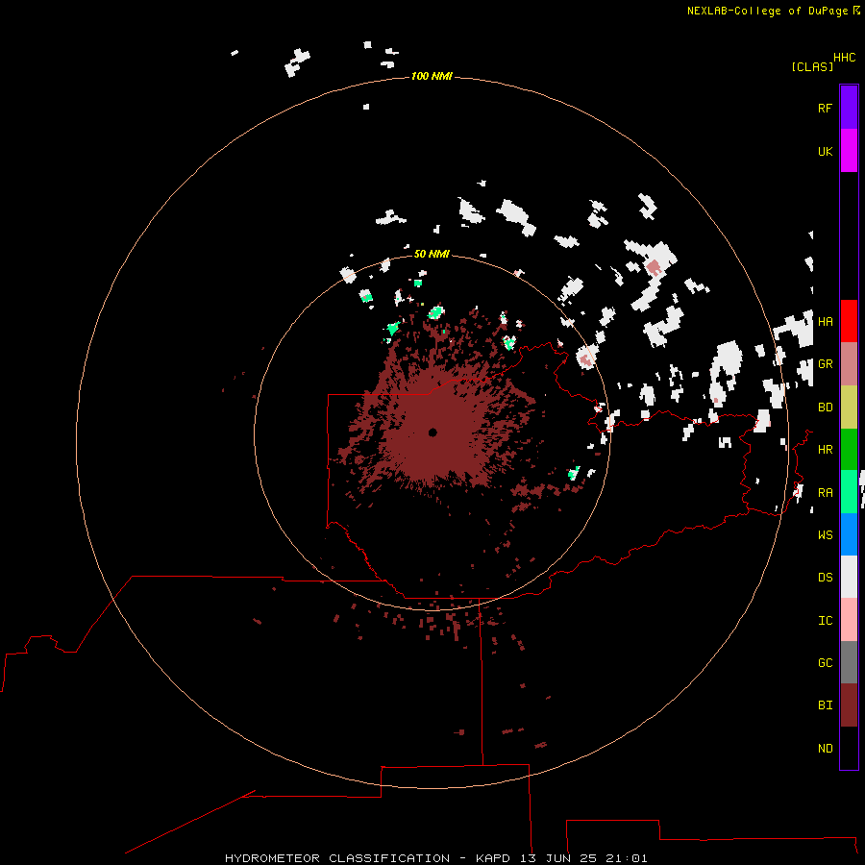
Task: Click the RF purple legend color swatch
Action: click(849, 108)
